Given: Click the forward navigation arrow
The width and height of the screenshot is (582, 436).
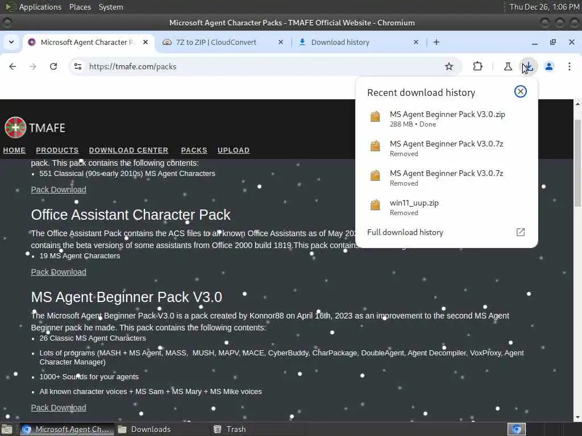Looking at the screenshot, I should (33, 66).
